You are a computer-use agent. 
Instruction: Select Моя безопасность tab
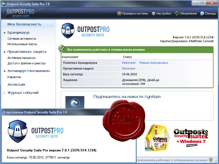28,24
